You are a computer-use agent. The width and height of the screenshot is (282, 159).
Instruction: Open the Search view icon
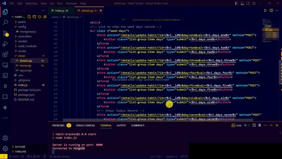click(5, 23)
